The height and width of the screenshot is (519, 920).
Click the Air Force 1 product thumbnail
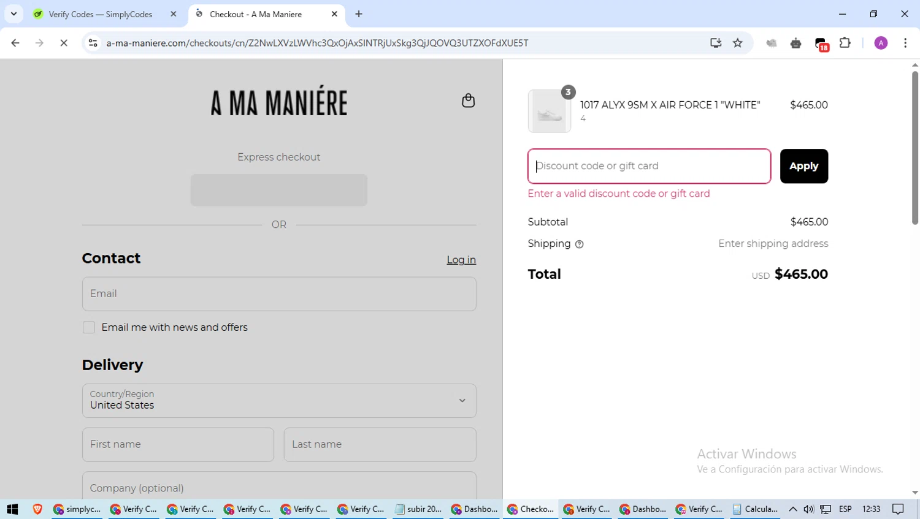[x=550, y=111]
